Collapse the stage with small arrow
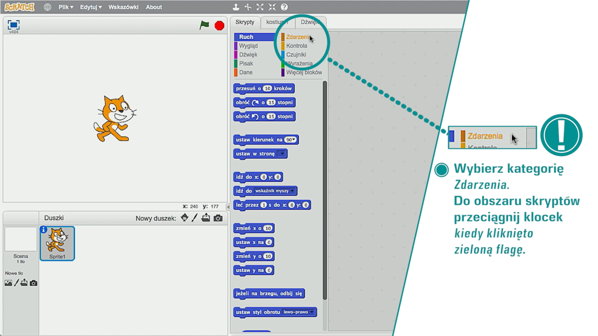598x336 pixels. [228, 207]
